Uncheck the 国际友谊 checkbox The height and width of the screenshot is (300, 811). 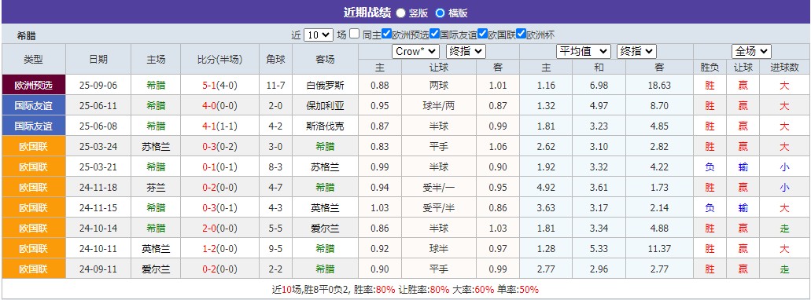coord(434,34)
